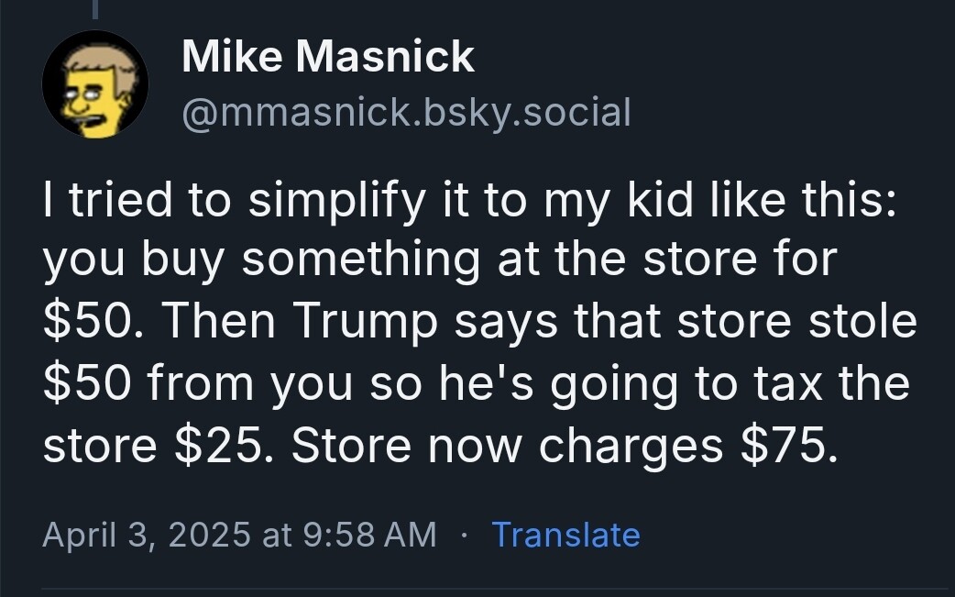955x597 pixels.
Task: Click the surname Masnick in the header
Action: click(x=385, y=57)
